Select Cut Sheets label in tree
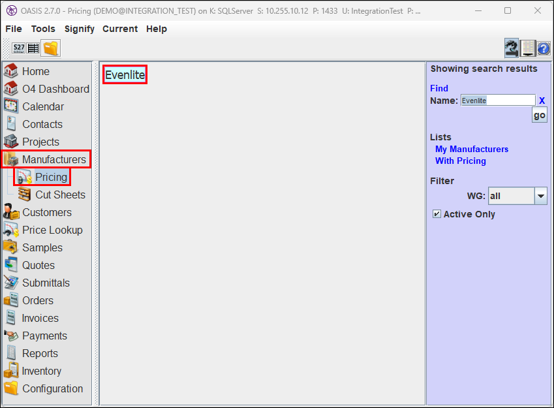 (61, 195)
